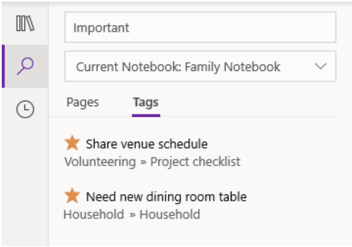352x247 pixels.
Task: Select the search magnifier icon
Action: pos(25,66)
